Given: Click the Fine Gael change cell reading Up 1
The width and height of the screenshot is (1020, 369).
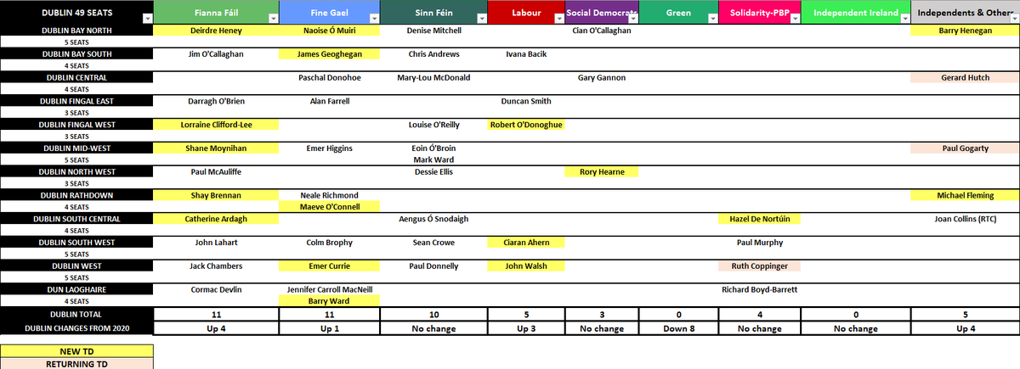Looking at the screenshot, I should pos(330,328).
